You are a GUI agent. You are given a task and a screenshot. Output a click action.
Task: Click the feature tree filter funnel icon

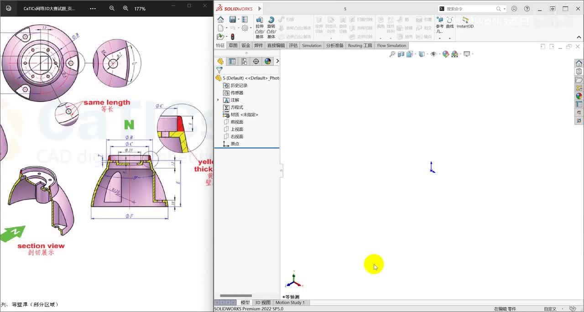219,70
